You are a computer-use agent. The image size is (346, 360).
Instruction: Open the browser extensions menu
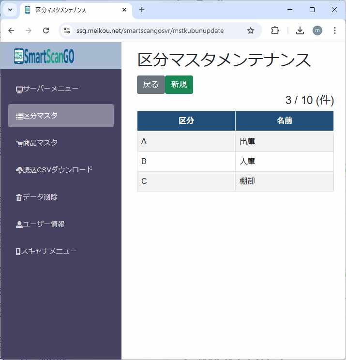coord(275,30)
